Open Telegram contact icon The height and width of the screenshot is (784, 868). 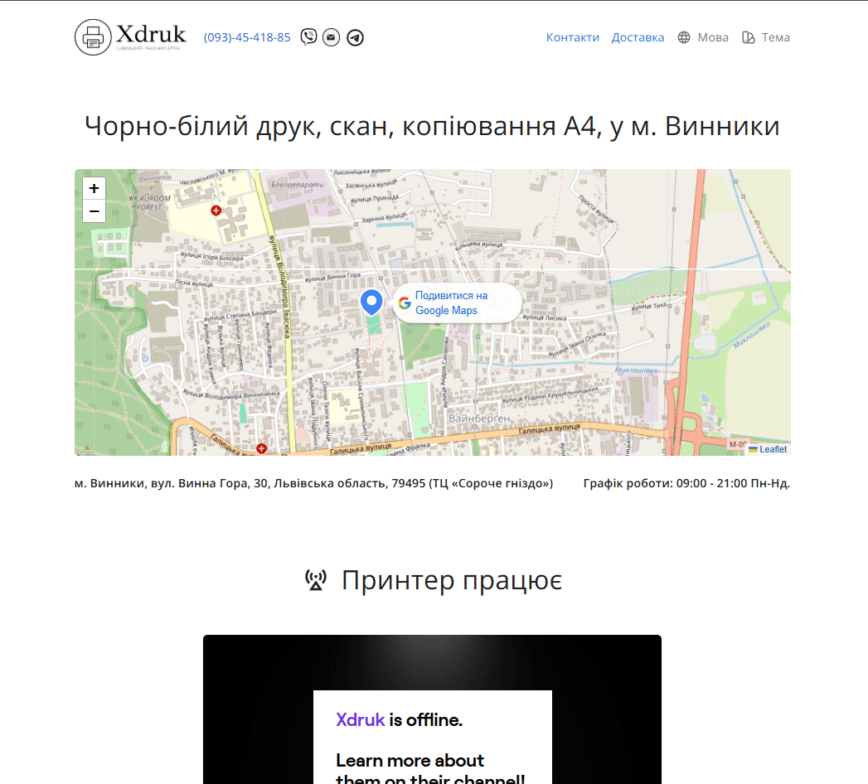pos(355,37)
